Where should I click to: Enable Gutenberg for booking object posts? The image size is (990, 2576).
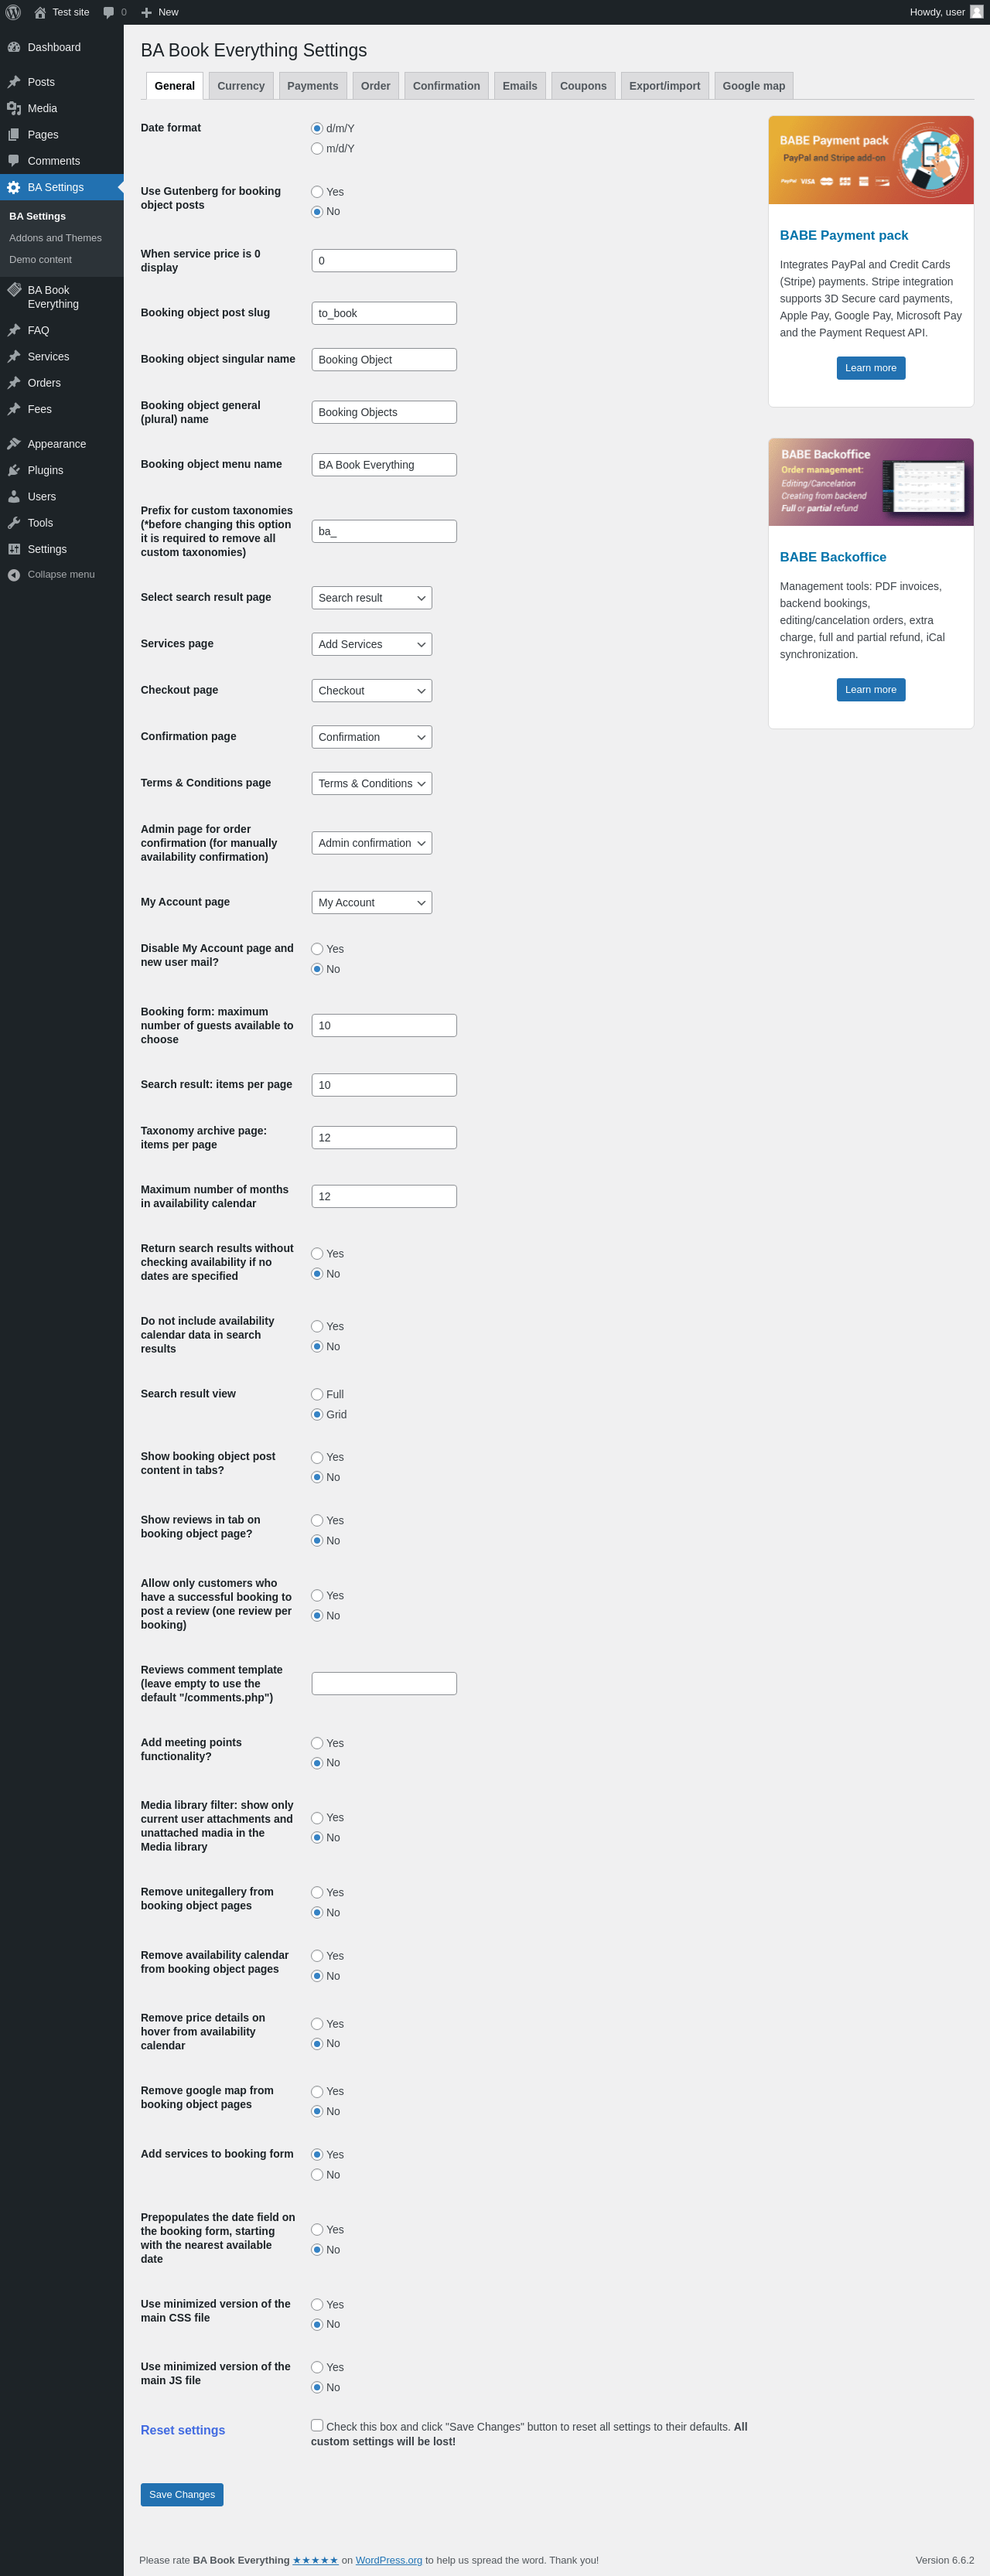[317, 192]
